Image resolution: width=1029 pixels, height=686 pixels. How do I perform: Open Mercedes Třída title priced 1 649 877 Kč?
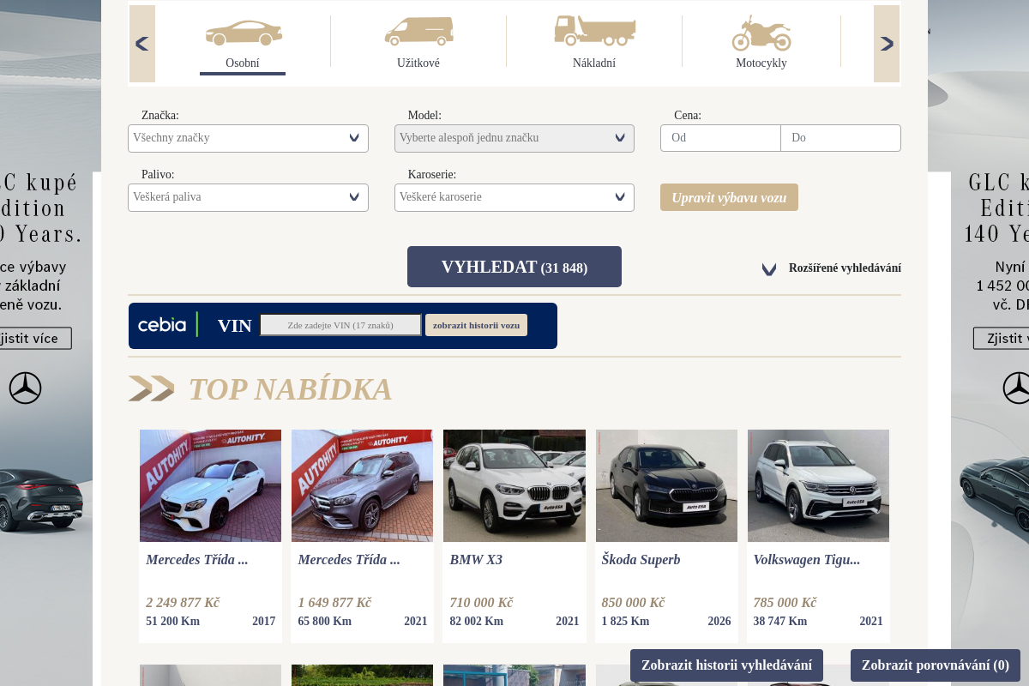348,560
